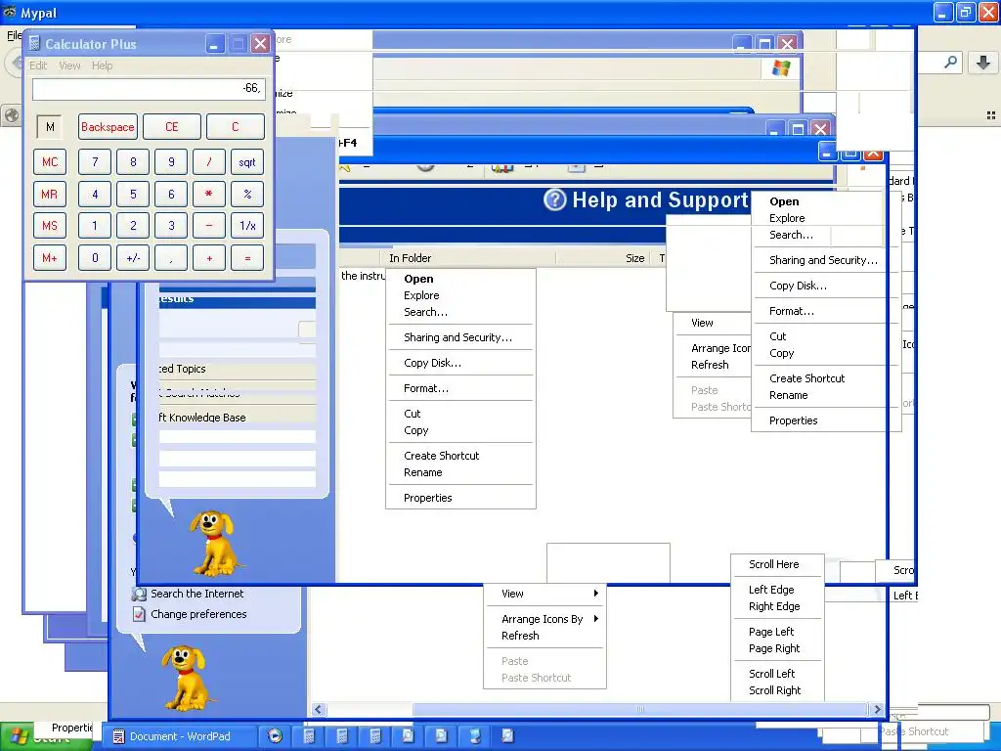Toggle sign with the +/- button
Image resolution: width=1001 pixels, height=751 pixels.
tap(133, 258)
